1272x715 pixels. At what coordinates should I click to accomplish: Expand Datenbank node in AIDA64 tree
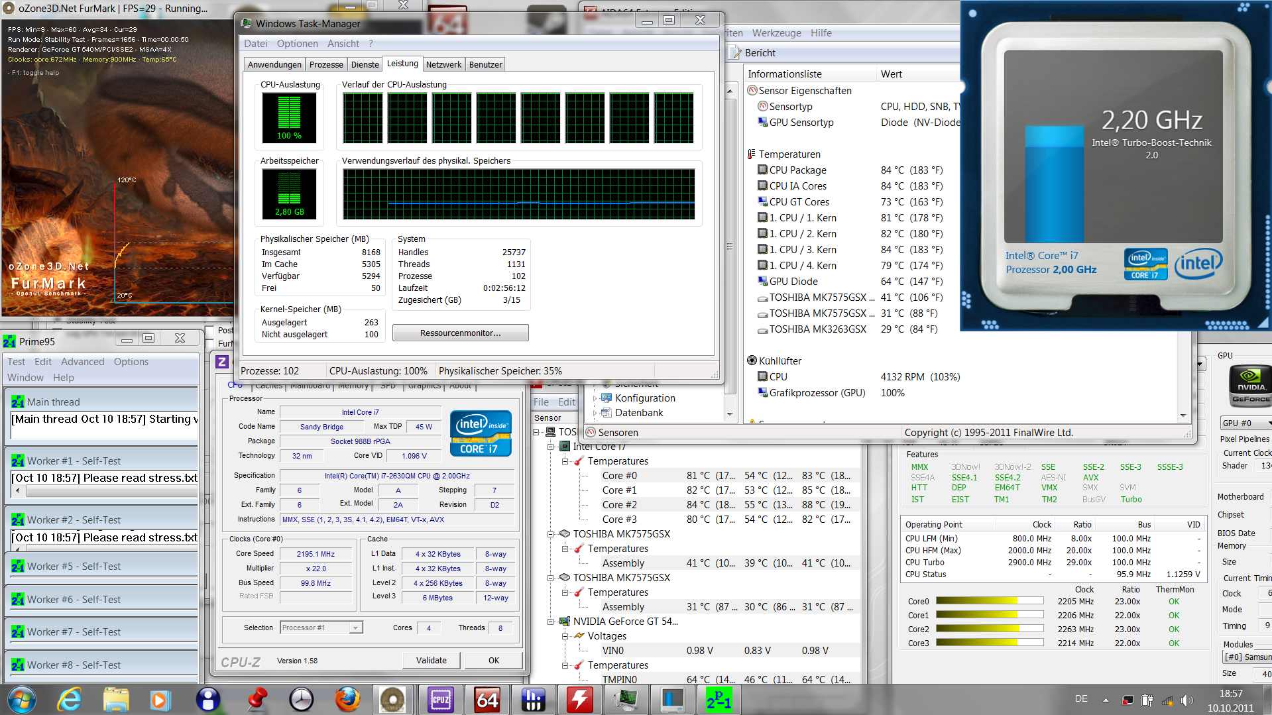[x=595, y=413]
